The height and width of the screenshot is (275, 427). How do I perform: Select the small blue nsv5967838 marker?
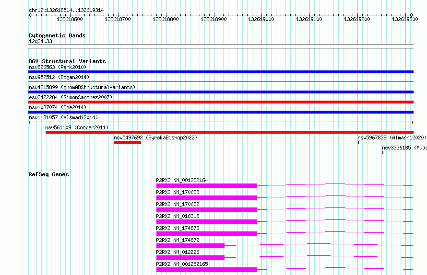click(x=358, y=142)
